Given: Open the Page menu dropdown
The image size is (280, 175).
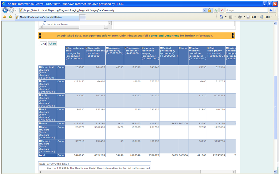Looking at the screenshot, I should click(x=253, y=17).
